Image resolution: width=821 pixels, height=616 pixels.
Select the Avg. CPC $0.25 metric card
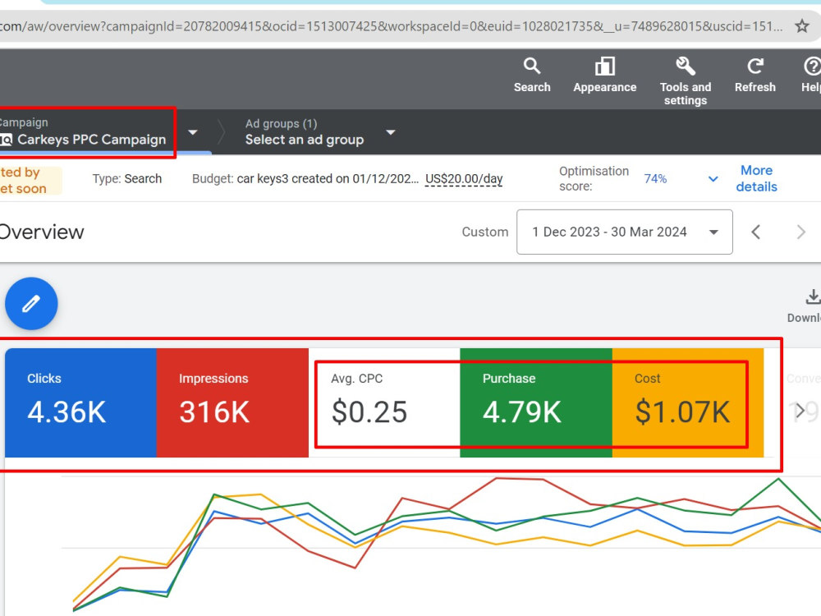pyautogui.click(x=384, y=402)
